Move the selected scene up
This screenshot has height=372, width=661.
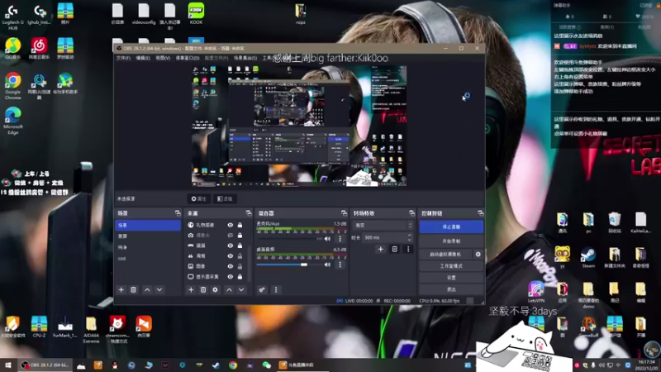[x=147, y=290]
